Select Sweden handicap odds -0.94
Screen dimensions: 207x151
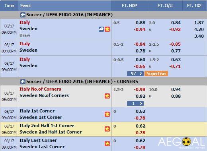coord(139,29)
